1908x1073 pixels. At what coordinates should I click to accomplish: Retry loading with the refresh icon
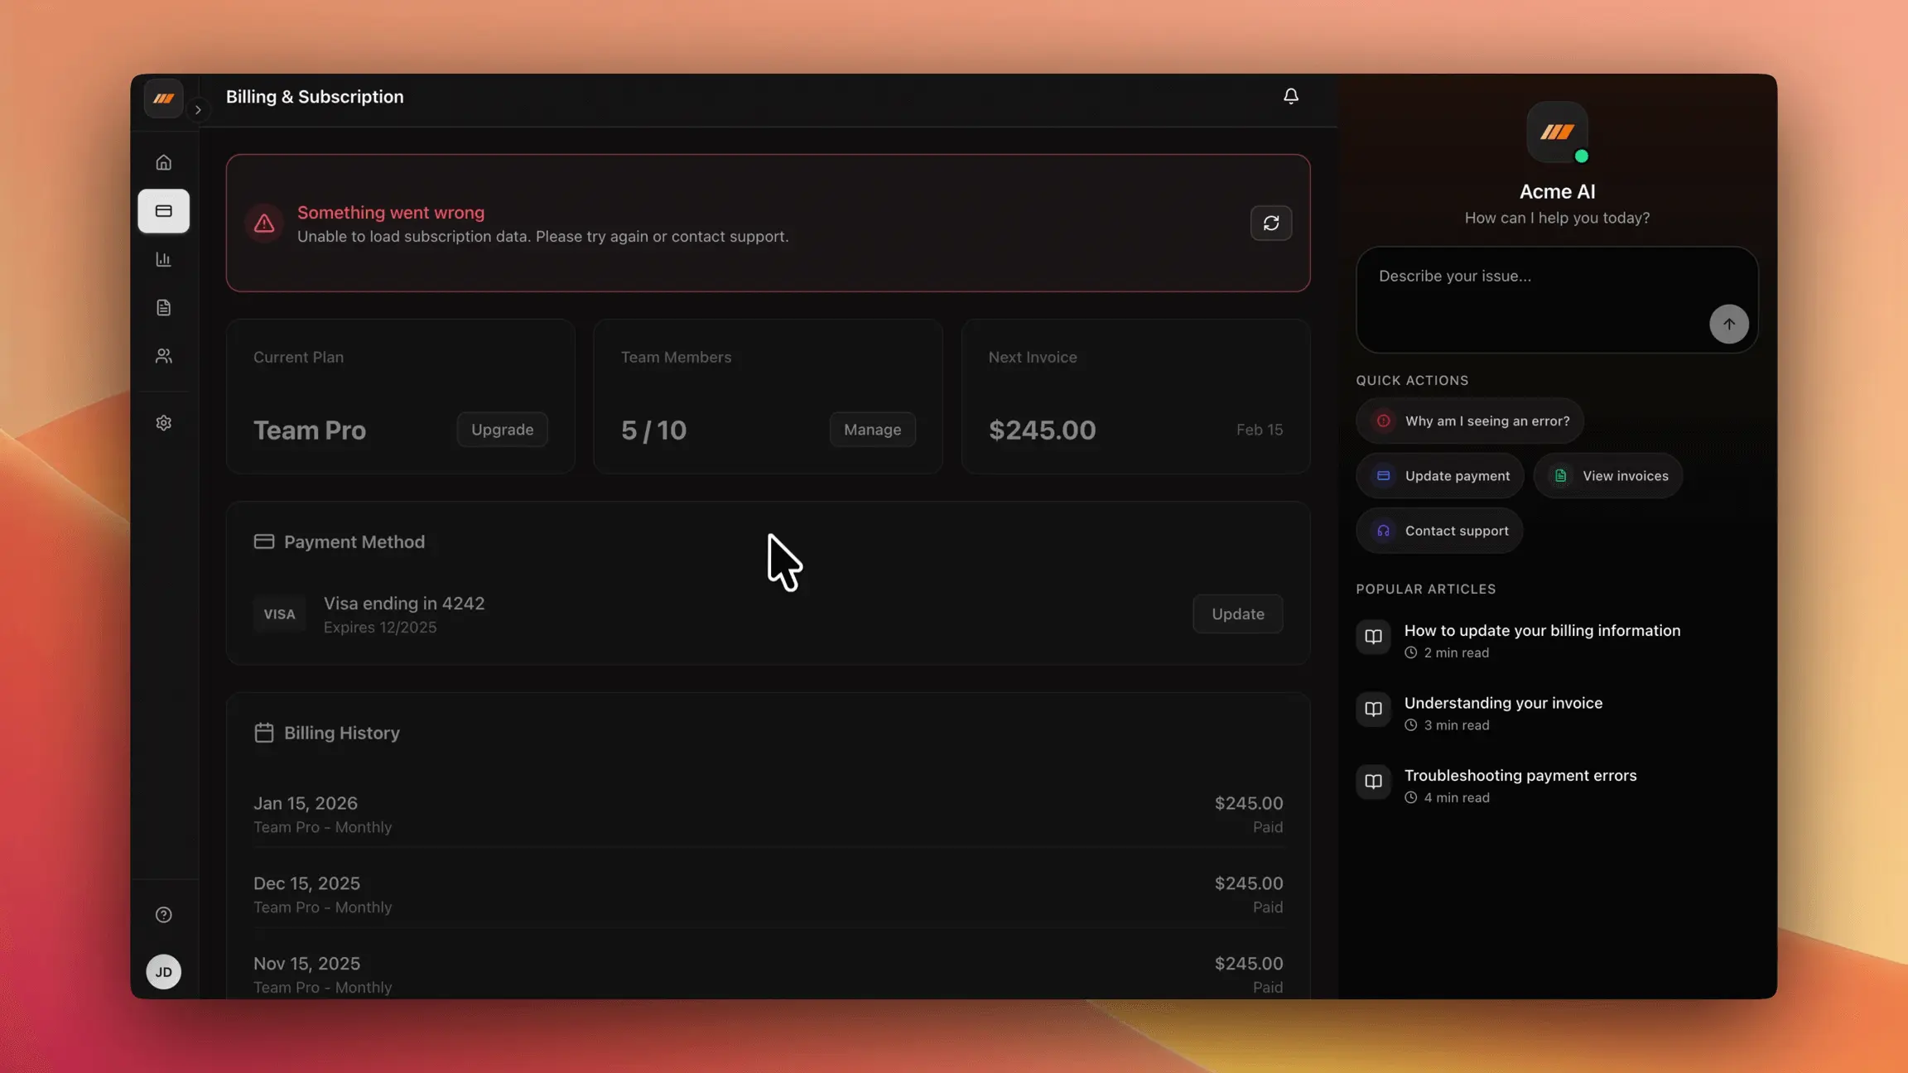[1270, 223]
